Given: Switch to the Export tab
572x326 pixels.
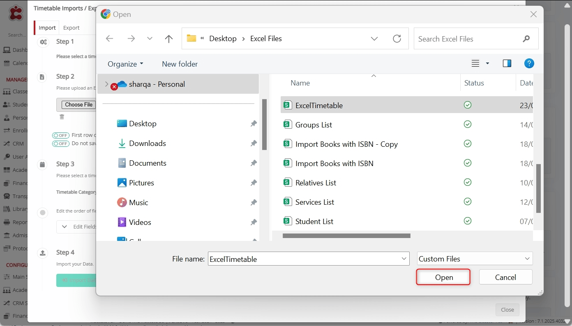Looking at the screenshot, I should tap(71, 28).
